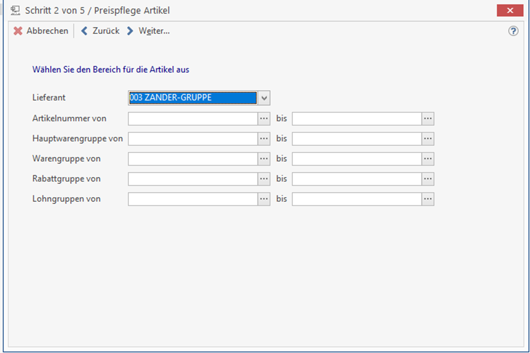The height and width of the screenshot is (353, 530).
Task: Open lookup for Rabattgruppe bis field
Action: tap(428, 179)
